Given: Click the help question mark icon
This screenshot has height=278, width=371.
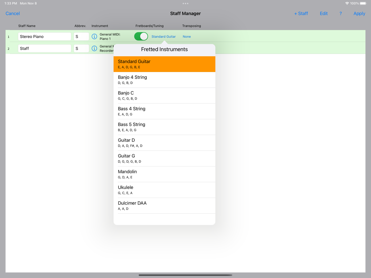Looking at the screenshot, I should coord(340,13).
